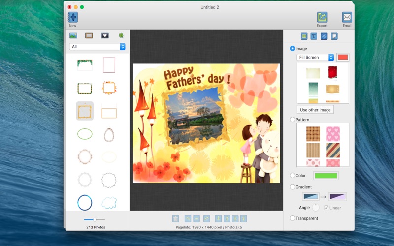Choose the pearl necklace oval frame
This screenshot has height=246, width=394.
point(109,135)
